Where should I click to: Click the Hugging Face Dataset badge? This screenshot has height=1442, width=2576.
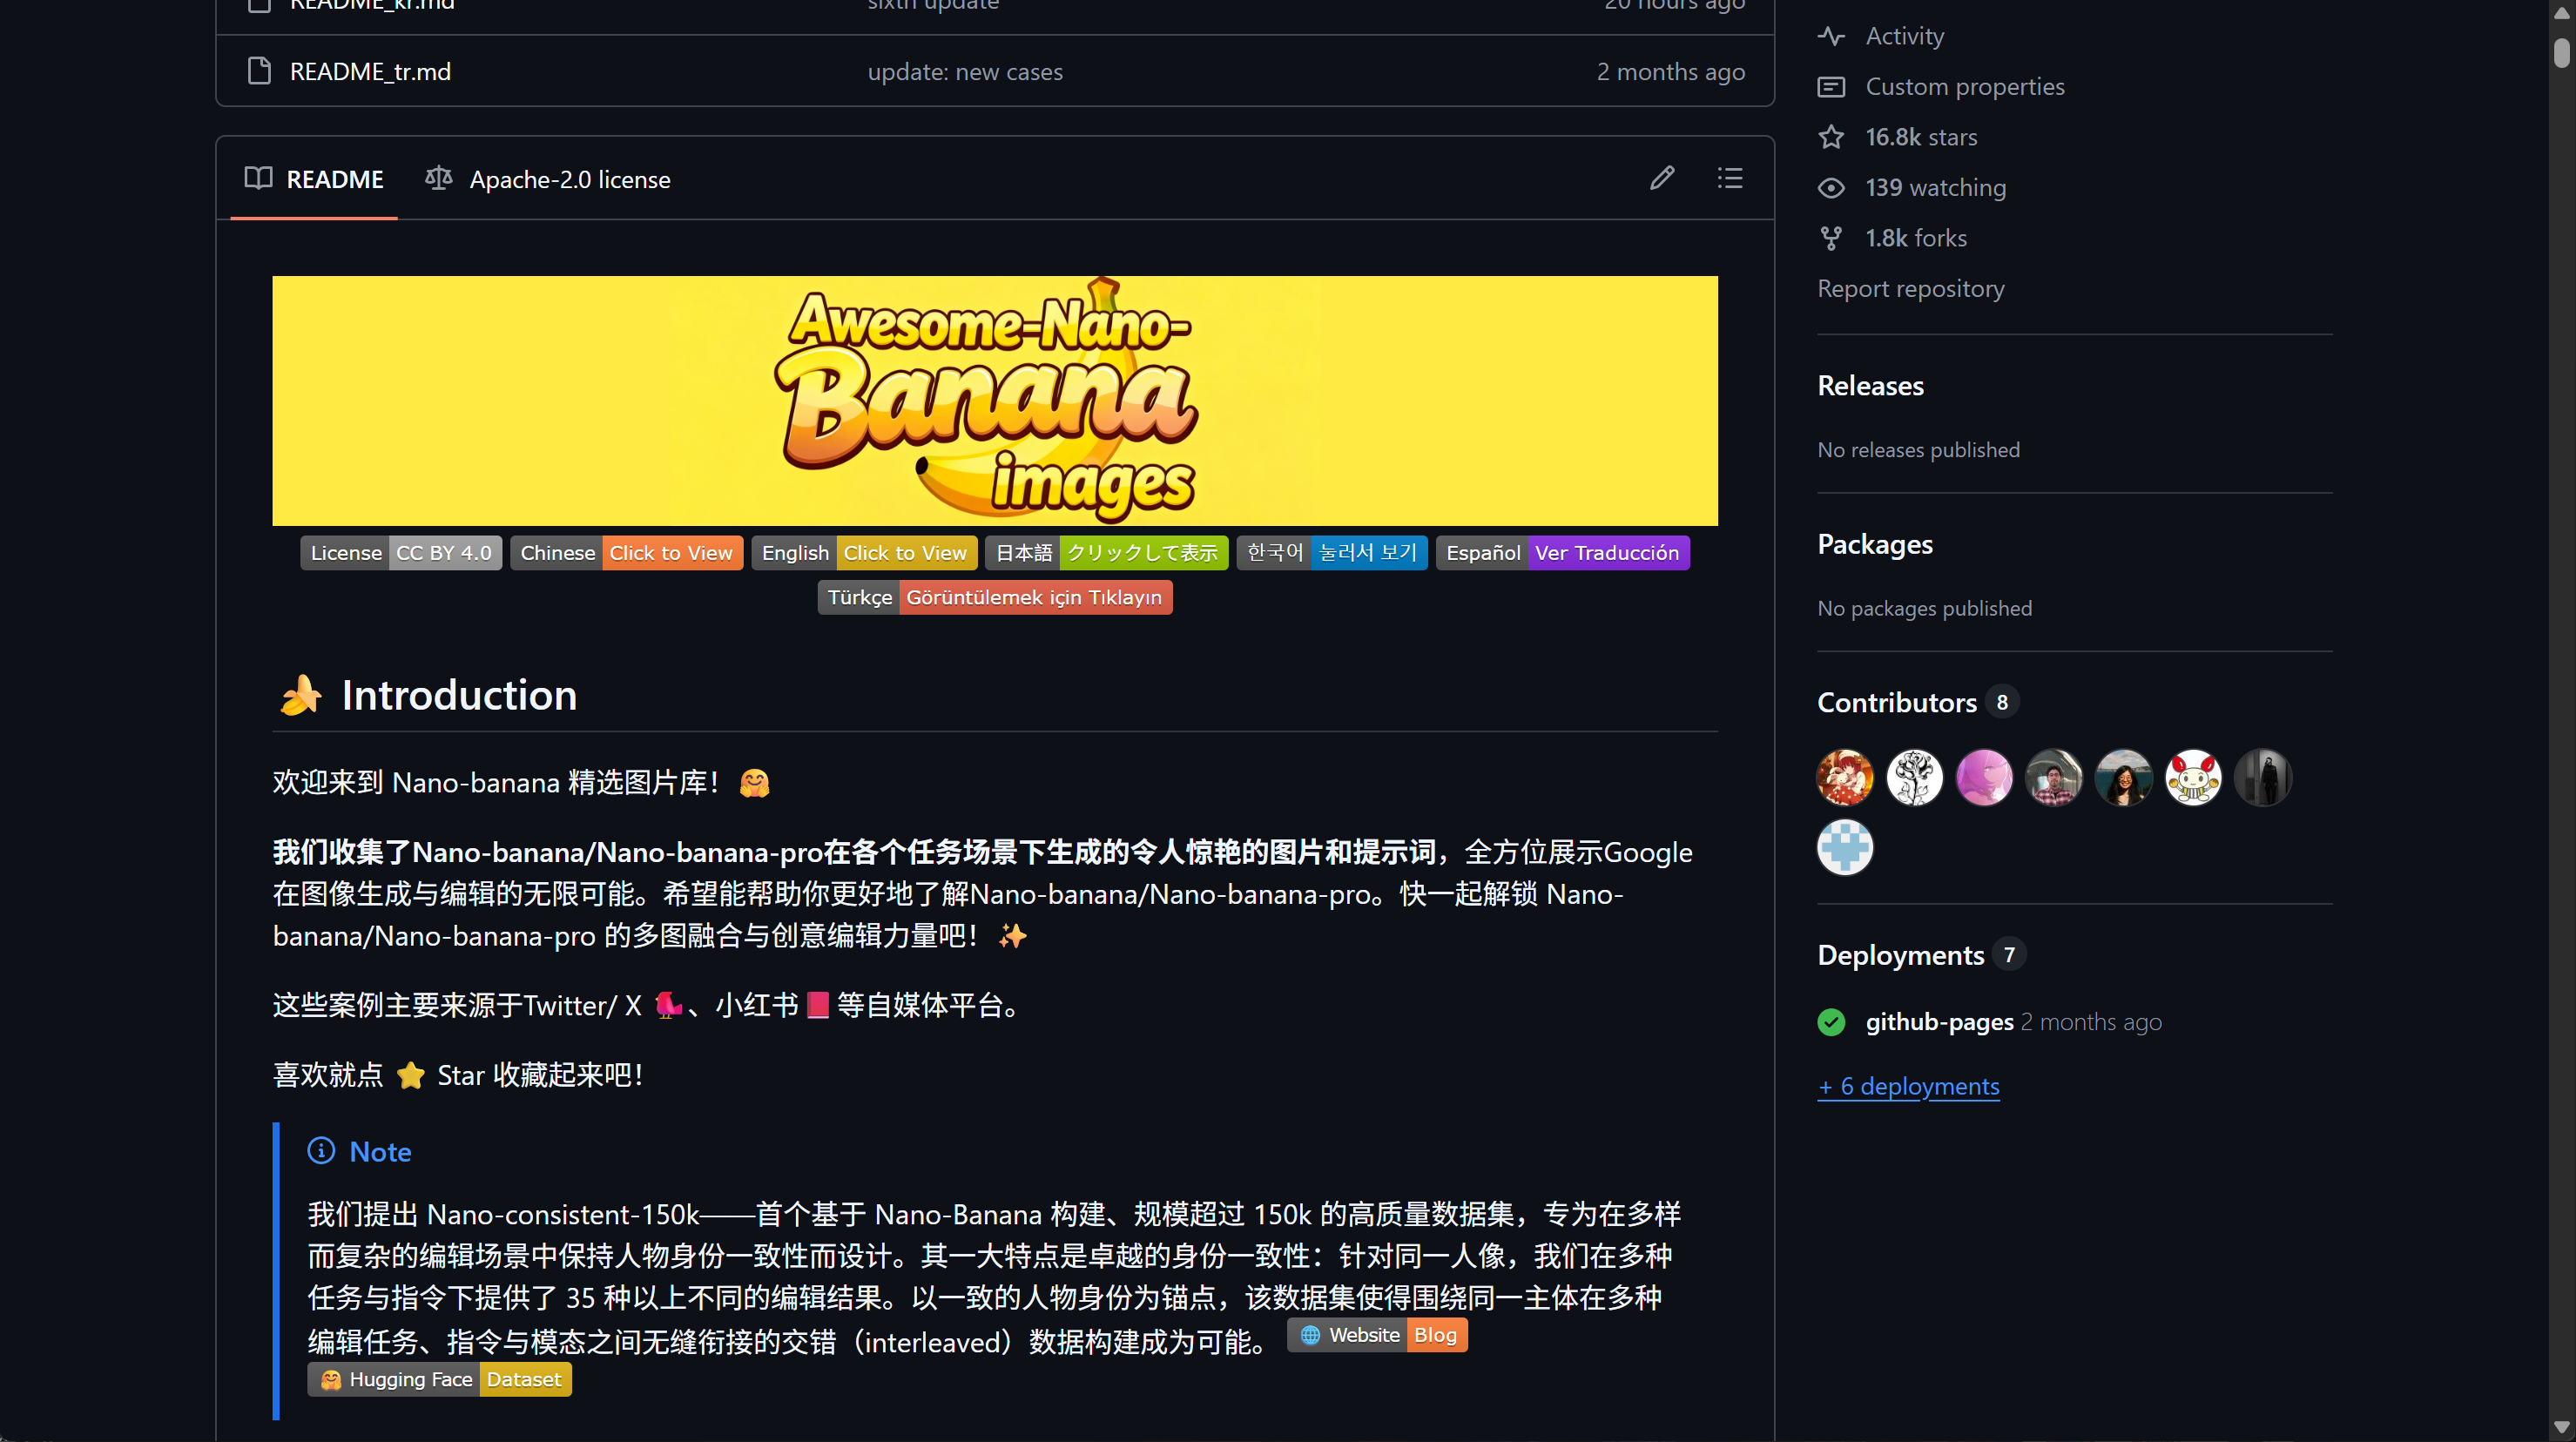point(439,1379)
